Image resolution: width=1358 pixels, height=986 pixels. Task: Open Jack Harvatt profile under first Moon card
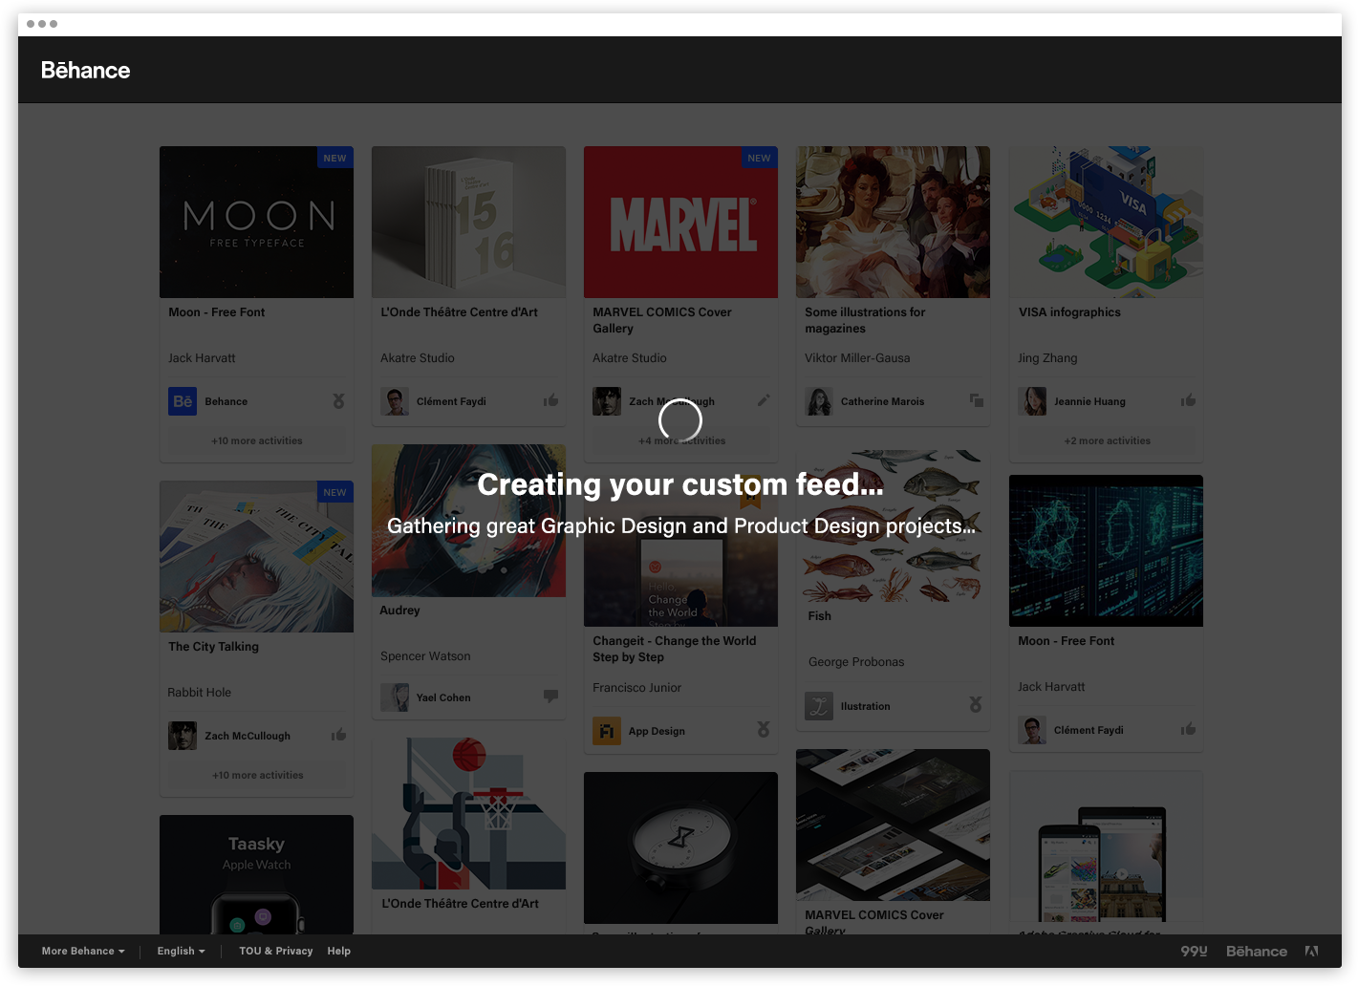tap(202, 358)
